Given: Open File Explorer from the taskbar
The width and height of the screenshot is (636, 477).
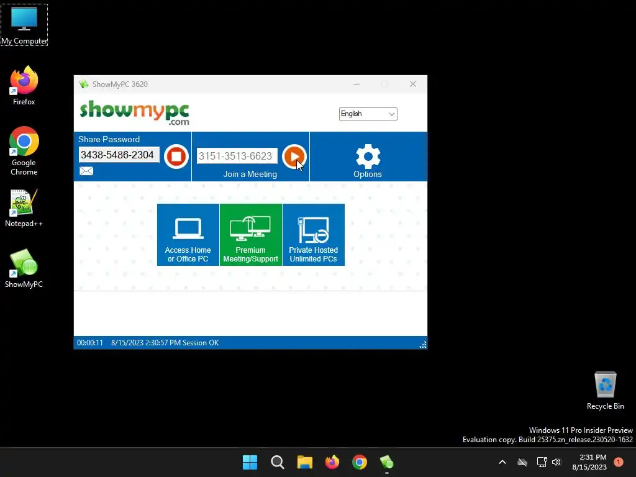Looking at the screenshot, I should coord(304,462).
